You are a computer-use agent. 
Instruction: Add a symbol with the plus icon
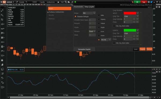(x=13, y=2)
